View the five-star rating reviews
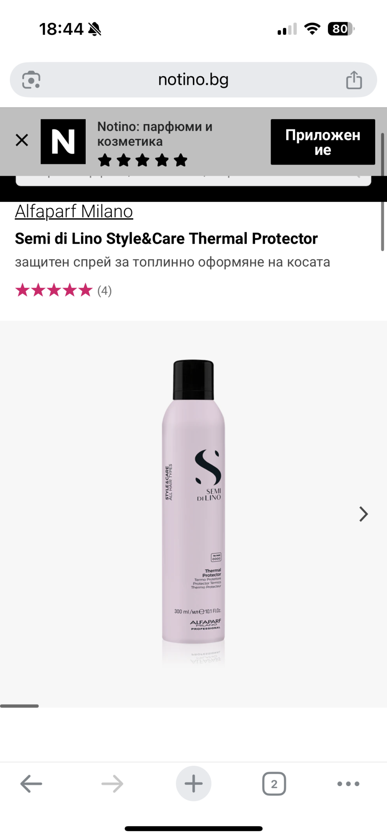 [54, 290]
